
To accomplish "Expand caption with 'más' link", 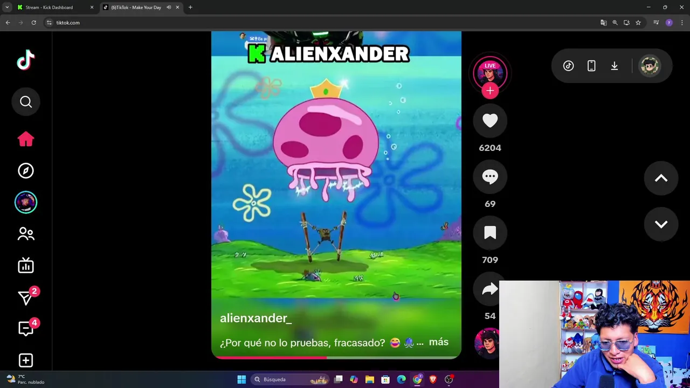I will [438, 342].
